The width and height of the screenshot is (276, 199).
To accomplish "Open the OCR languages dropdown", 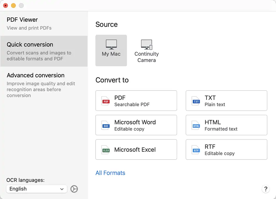I will [x=37, y=189].
